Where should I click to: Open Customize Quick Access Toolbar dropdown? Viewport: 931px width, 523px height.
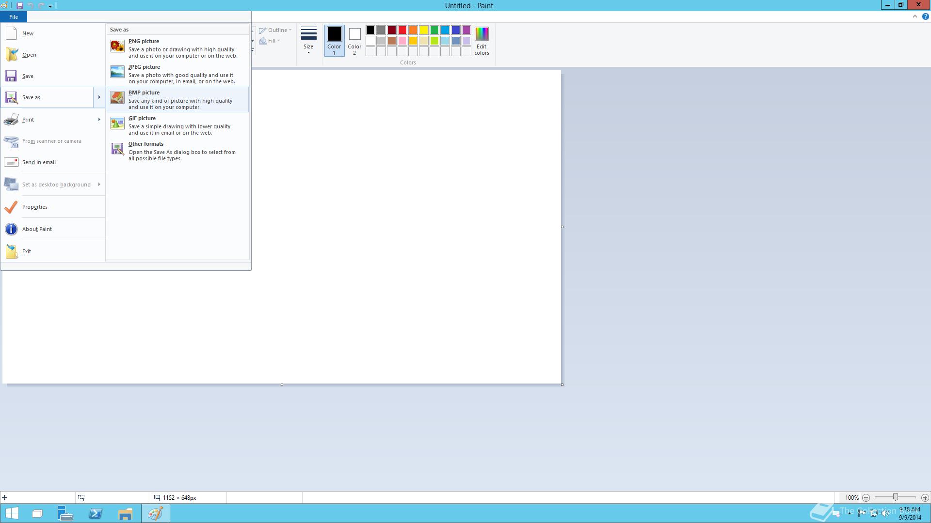[50, 6]
